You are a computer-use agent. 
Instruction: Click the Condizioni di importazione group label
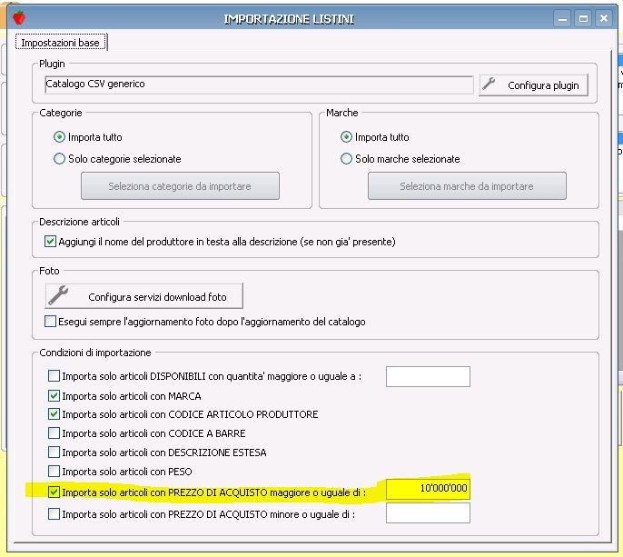click(95, 353)
